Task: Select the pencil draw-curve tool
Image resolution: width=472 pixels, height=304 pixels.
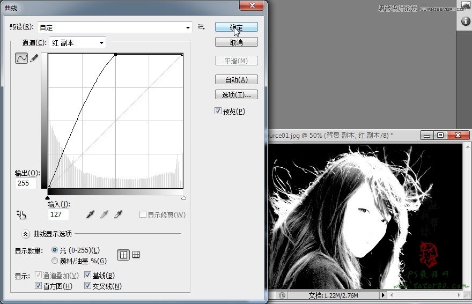Action: pyautogui.click(x=34, y=58)
